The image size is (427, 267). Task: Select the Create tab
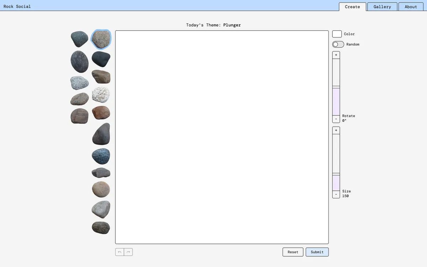[352, 7]
